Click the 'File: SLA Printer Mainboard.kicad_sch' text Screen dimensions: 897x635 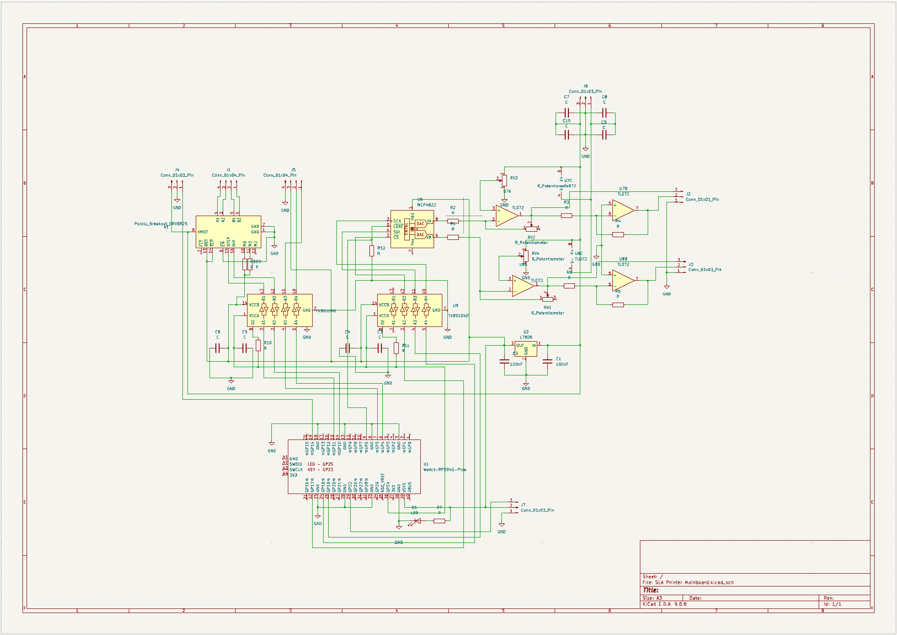(x=688, y=583)
